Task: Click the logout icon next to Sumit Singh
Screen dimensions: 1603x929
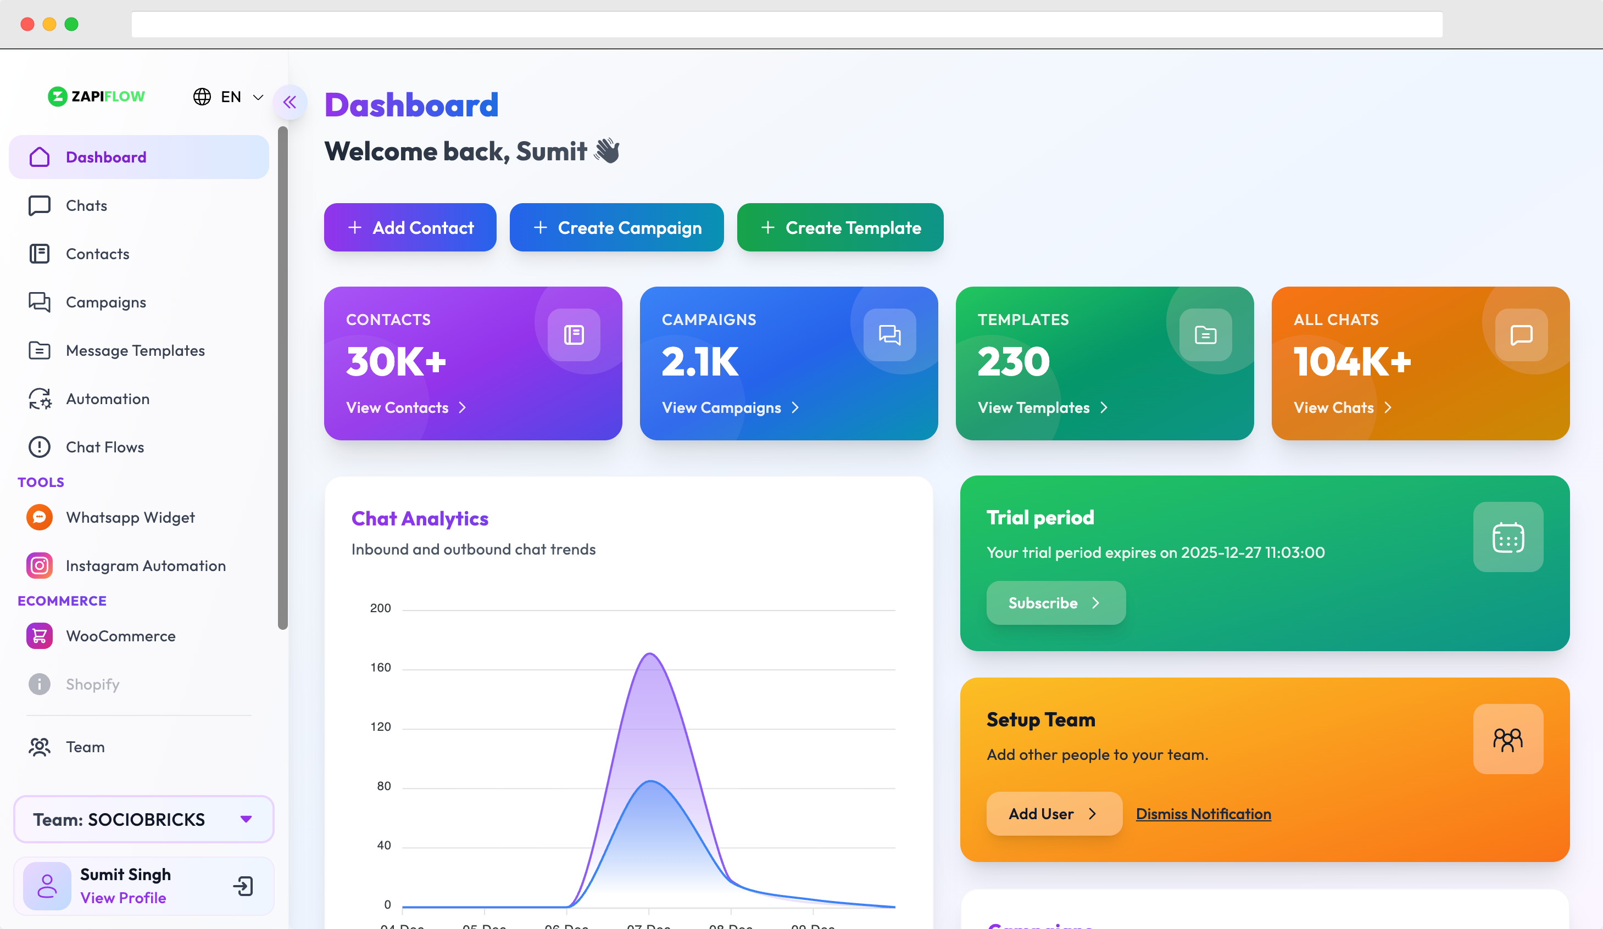Action: 243,886
